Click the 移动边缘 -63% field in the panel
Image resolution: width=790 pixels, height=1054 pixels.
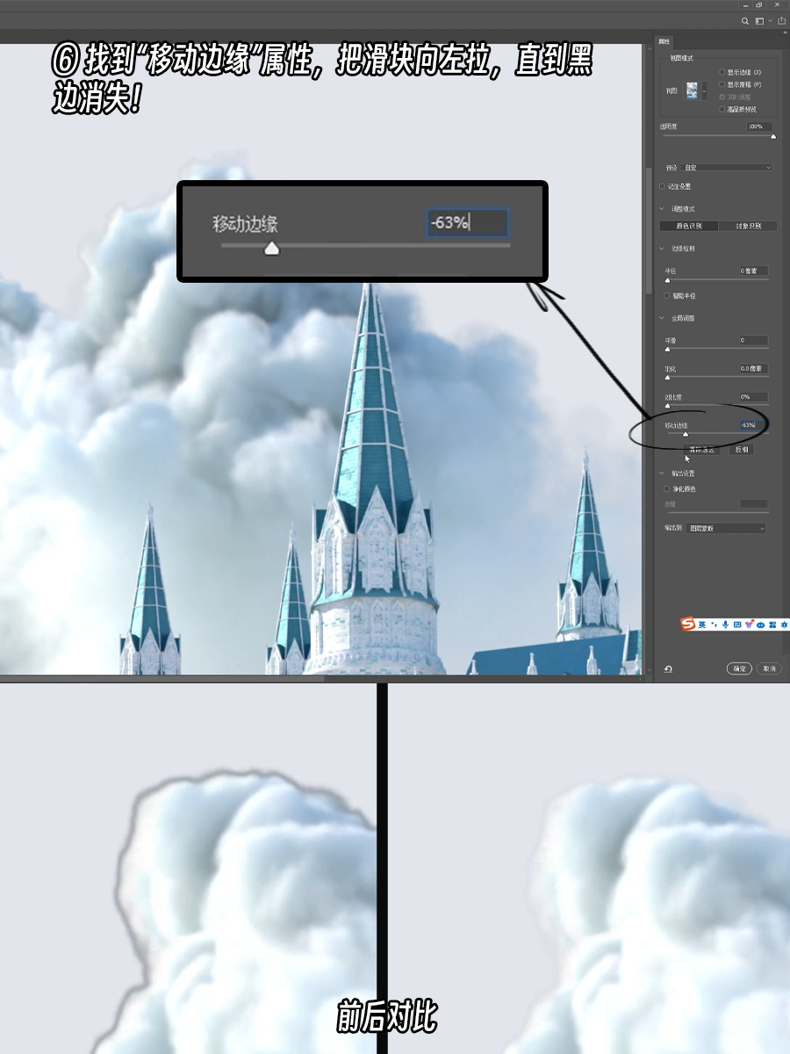pos(754,425)
